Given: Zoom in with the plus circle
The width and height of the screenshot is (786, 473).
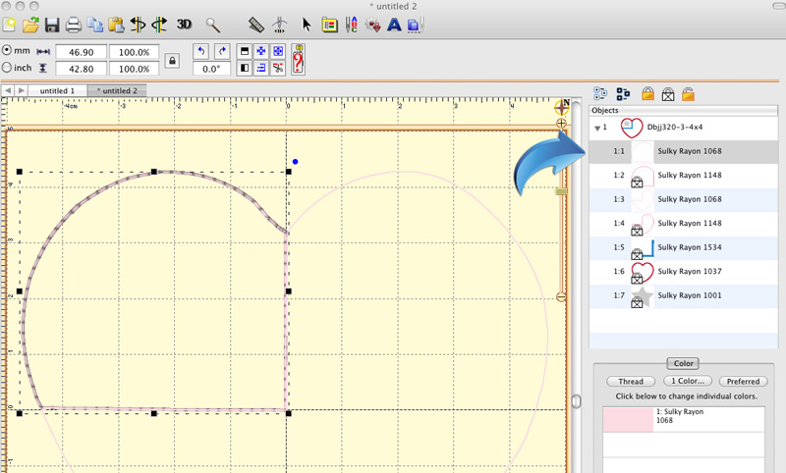Looking at the screenshot, I should (561, 123).
